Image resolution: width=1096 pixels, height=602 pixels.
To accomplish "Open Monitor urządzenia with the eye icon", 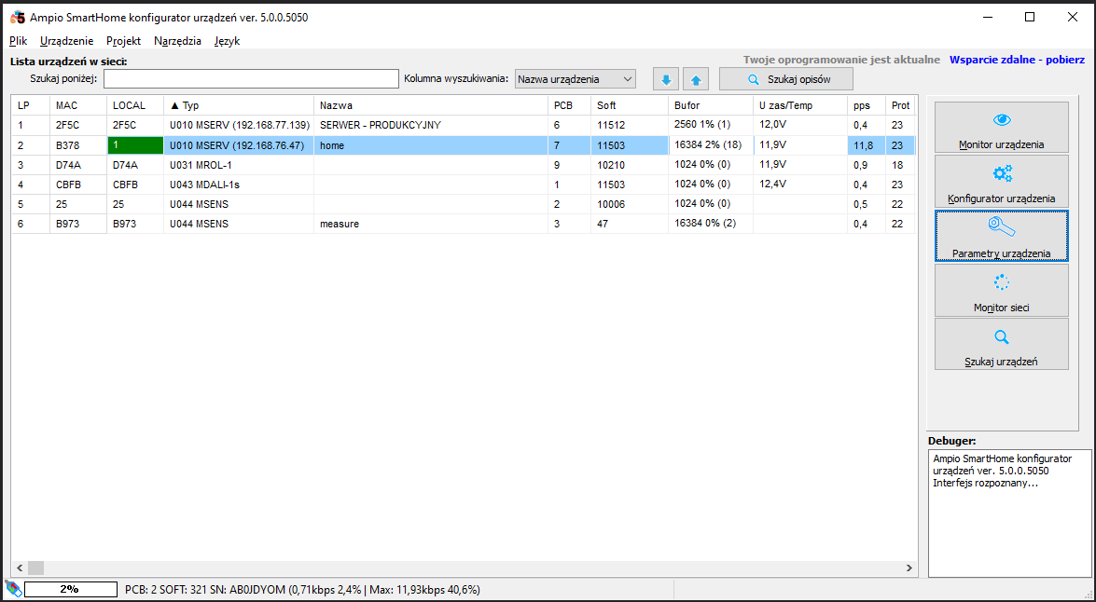I will pyautogui.click(x=1002, y=127).
